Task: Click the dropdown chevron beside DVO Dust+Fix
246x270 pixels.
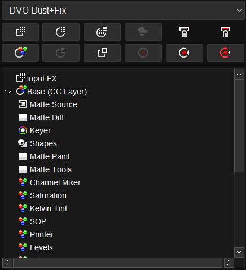Action: click(239, 10)
